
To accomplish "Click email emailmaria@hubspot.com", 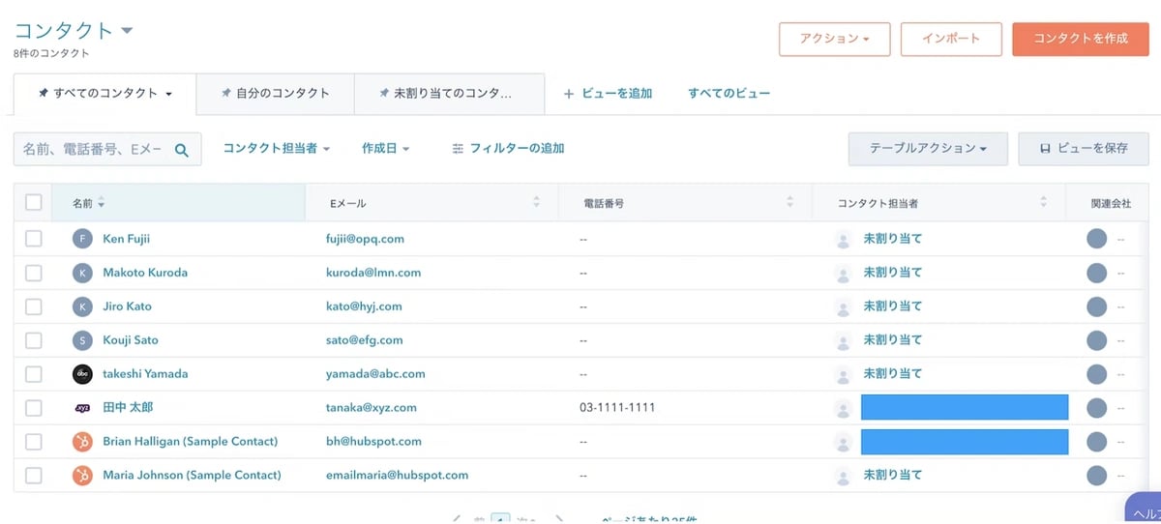I will (398, 476).
